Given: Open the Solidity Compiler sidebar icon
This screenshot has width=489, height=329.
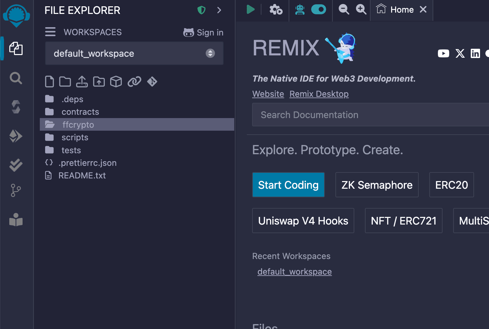Looking at the screenshot, I should (x=16, y=107).
